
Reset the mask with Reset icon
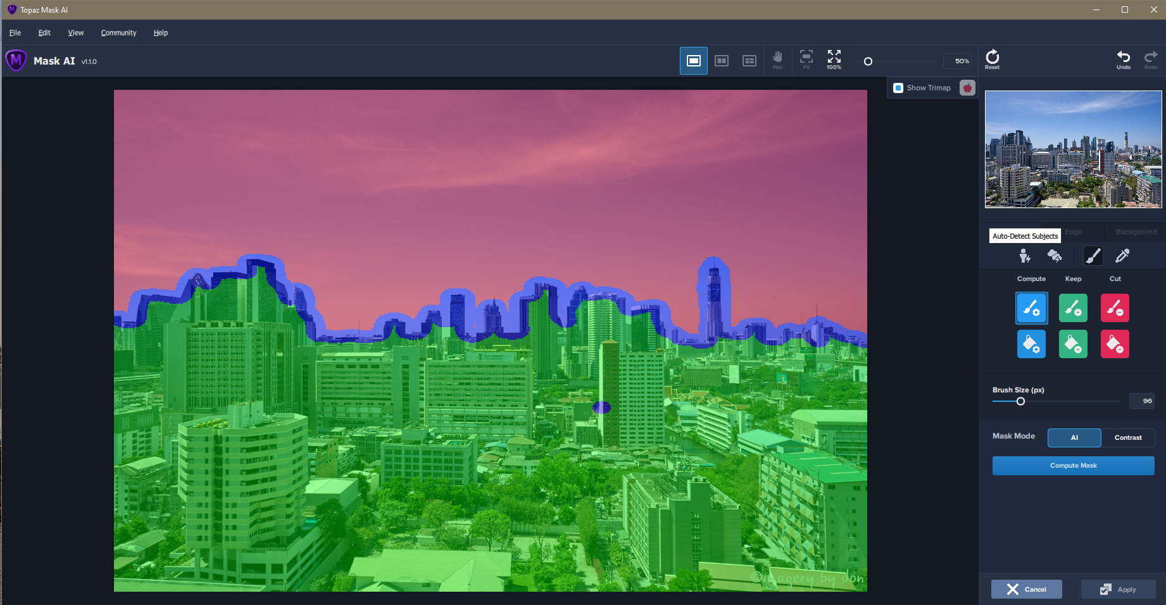click(993, 59)
